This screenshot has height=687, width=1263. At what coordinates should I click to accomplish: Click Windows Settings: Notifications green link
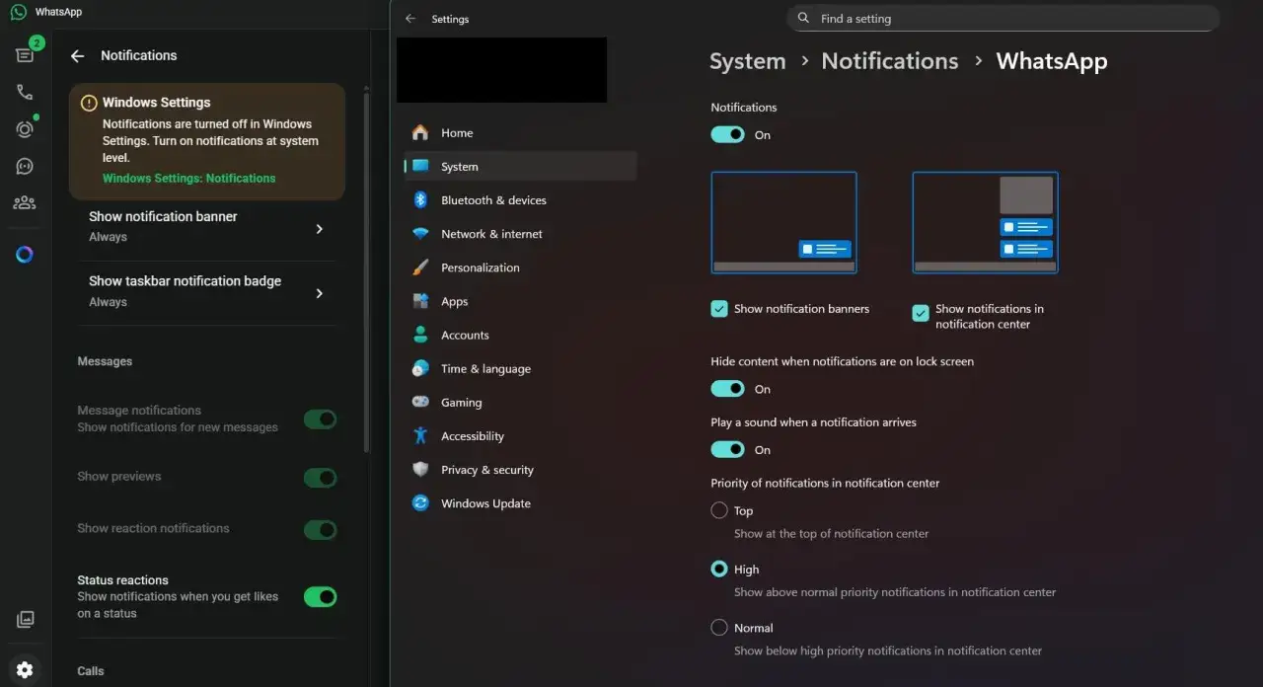tap(189, 179)
